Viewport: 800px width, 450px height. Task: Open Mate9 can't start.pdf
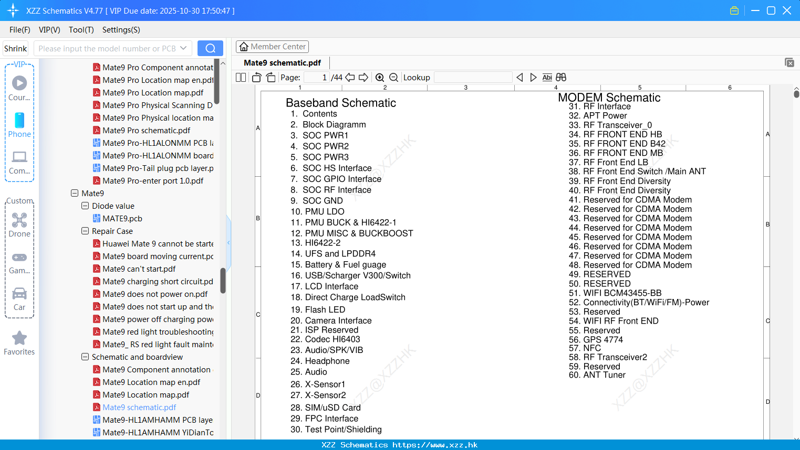[x=139, y=269]
